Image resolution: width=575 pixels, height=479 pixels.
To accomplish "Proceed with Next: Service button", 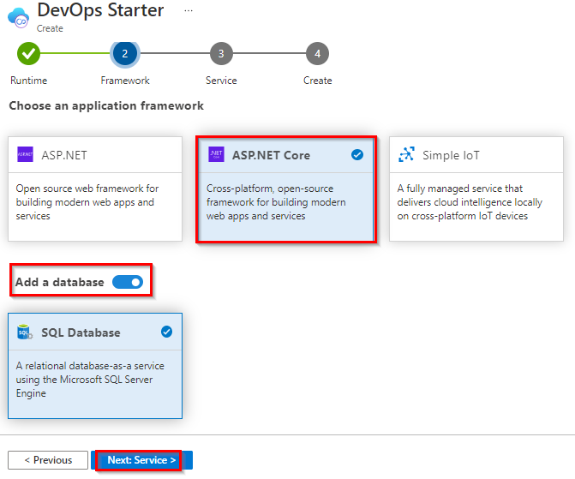I will [141, 460].
